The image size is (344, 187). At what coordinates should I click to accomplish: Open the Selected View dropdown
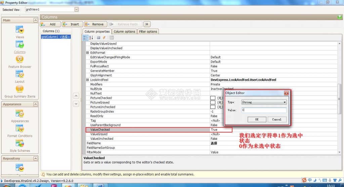point(76,9)
